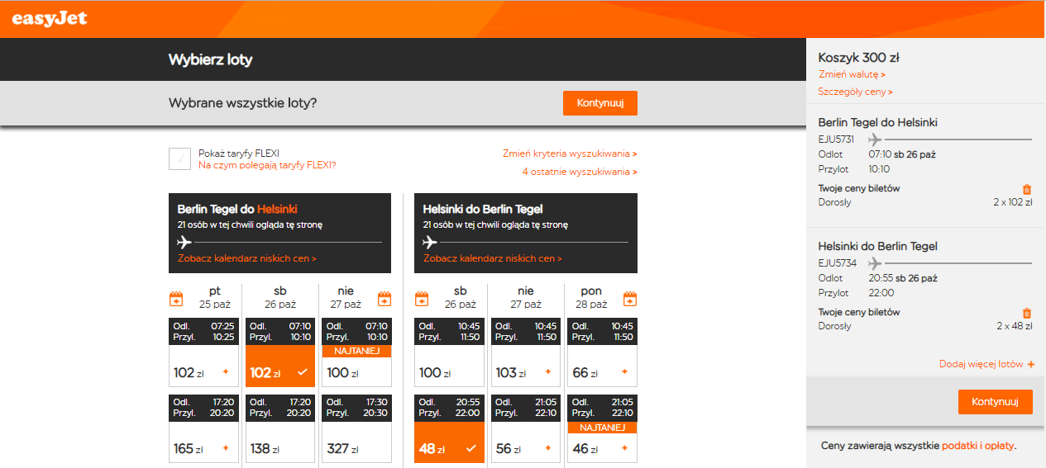
Task: Open Zobacz kalendarz niskich cen for Helsinki to Berlin
Action: (492, 258)
